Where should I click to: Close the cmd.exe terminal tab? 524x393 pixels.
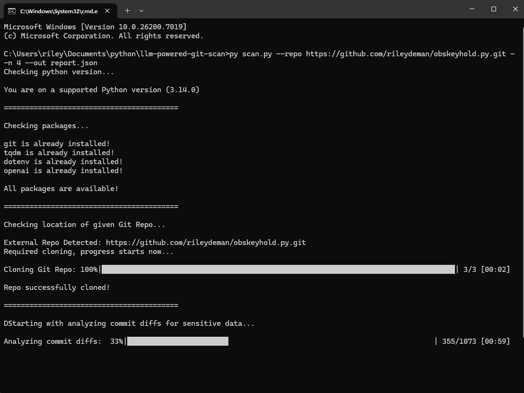click(107, 11)
